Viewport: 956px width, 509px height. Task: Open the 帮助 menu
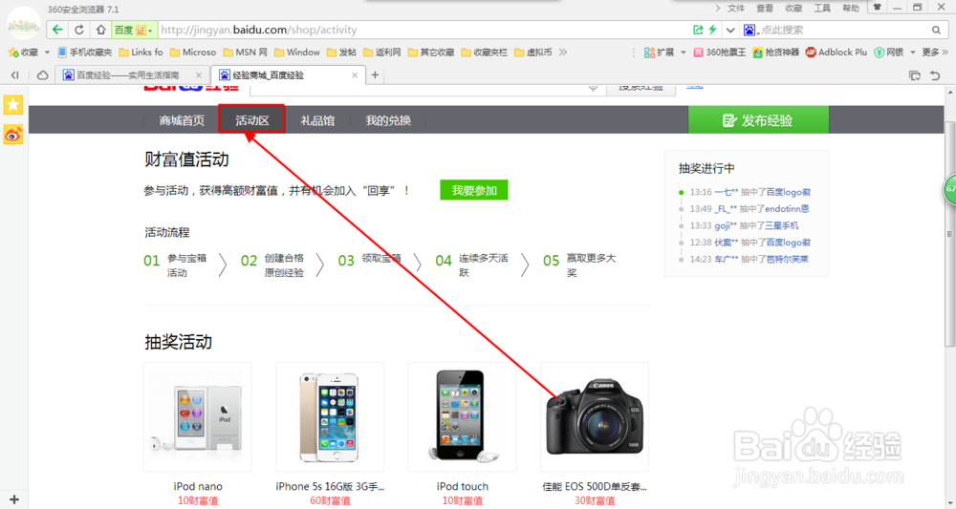[x=851, y=8]
